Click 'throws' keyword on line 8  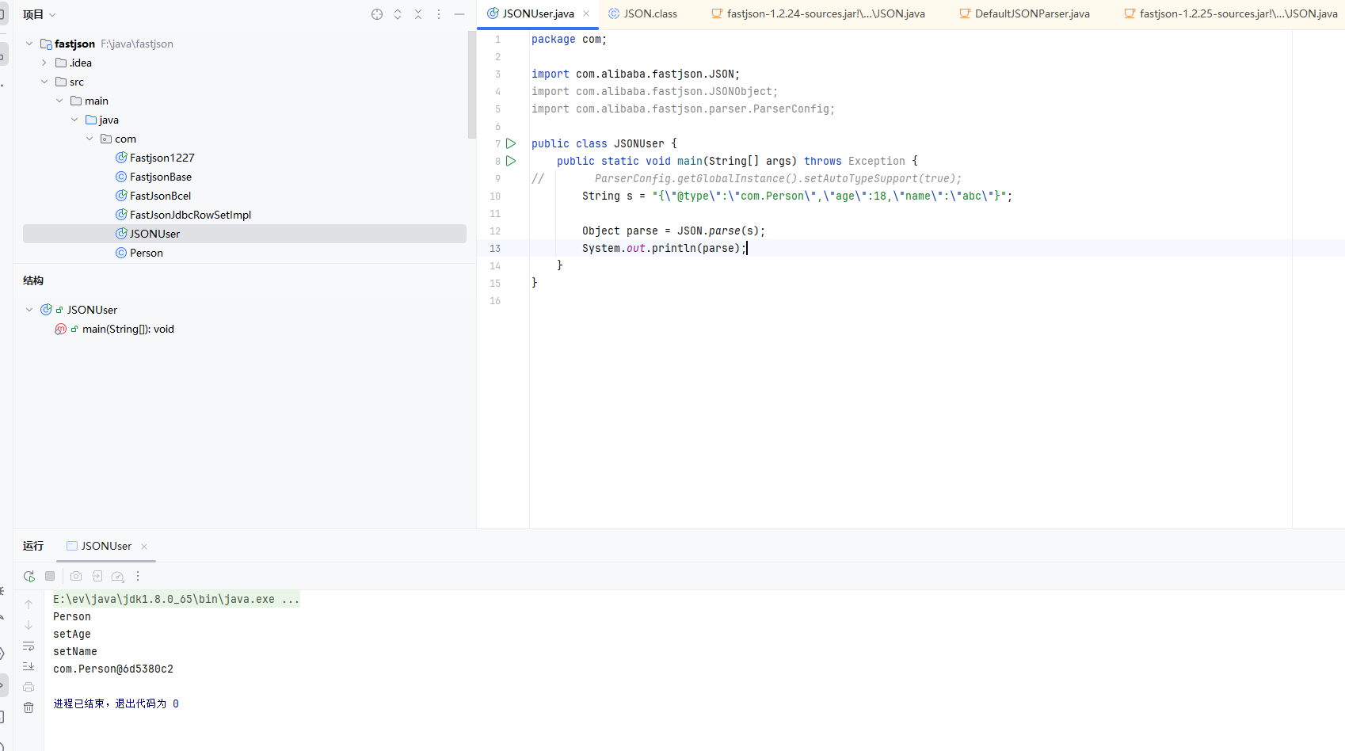(823, 161)
